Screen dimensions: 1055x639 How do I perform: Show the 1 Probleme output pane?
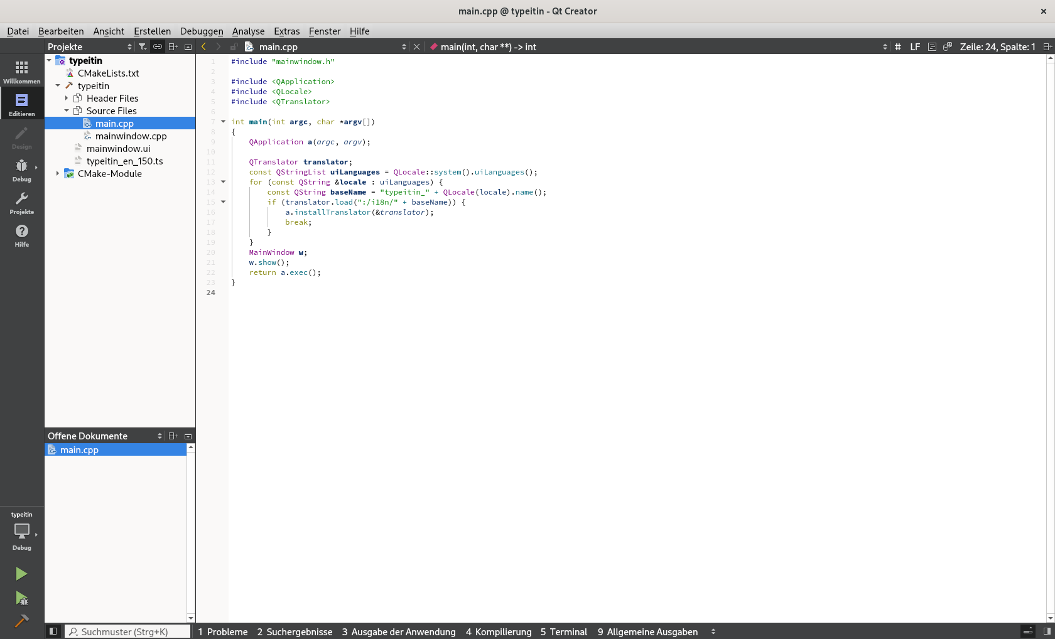(x=223, y=631)
